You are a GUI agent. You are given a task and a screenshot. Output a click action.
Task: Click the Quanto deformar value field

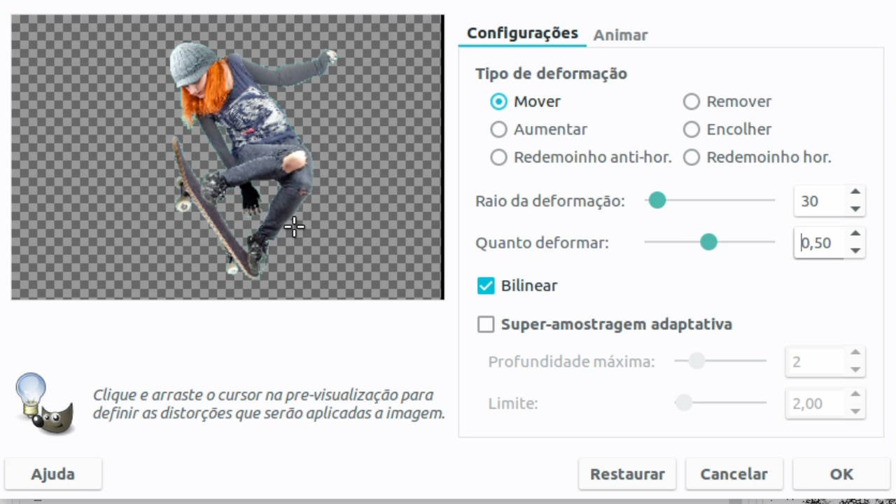click(x=819, y=243)
